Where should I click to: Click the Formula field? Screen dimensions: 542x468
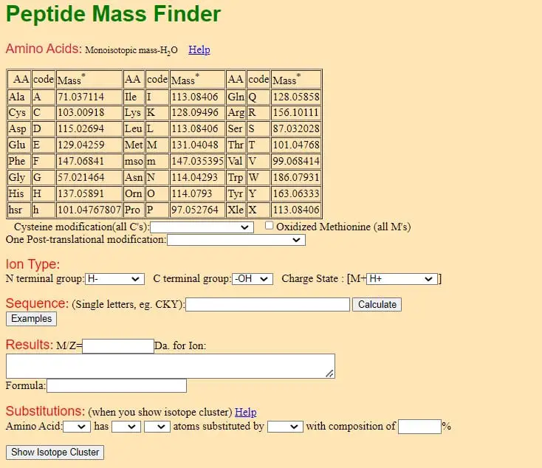(x=117, y=386)
